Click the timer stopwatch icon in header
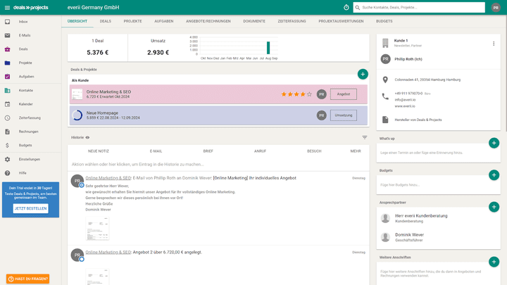This screenshot has width=507, height=285. pyautogui.click(x=346, y=7)
